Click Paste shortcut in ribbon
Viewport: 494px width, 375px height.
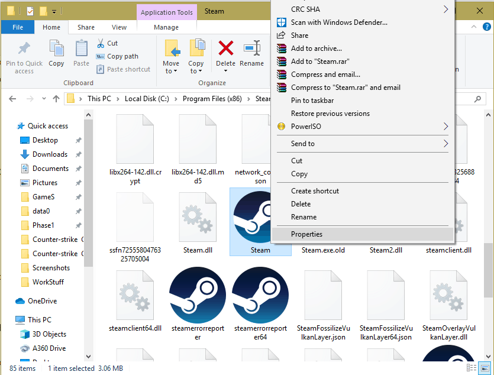[123, 69]
